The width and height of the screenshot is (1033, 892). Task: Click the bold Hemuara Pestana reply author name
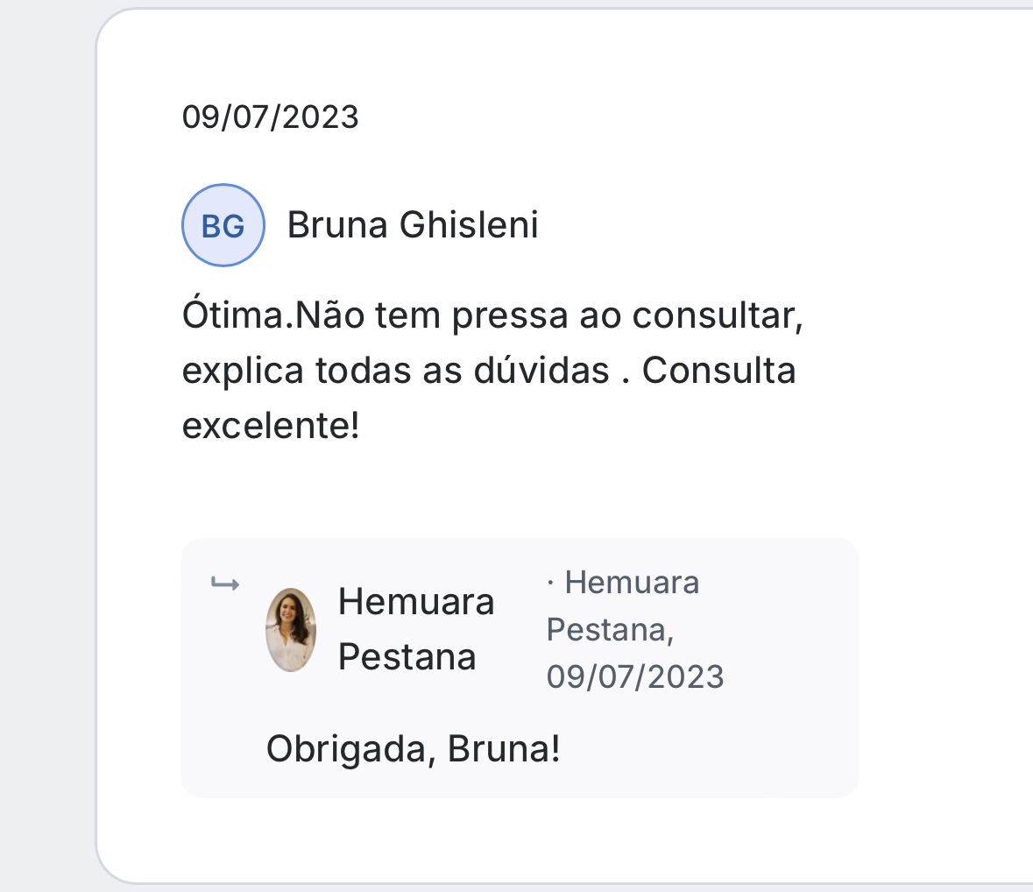416,629
